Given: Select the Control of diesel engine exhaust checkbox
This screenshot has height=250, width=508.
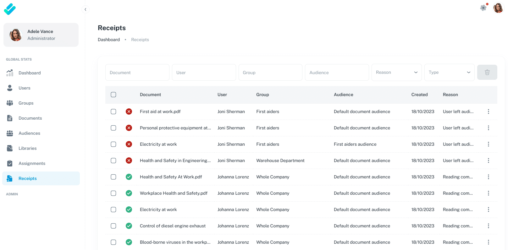Looking at the screenshot, I should click(x=113, y=226).
